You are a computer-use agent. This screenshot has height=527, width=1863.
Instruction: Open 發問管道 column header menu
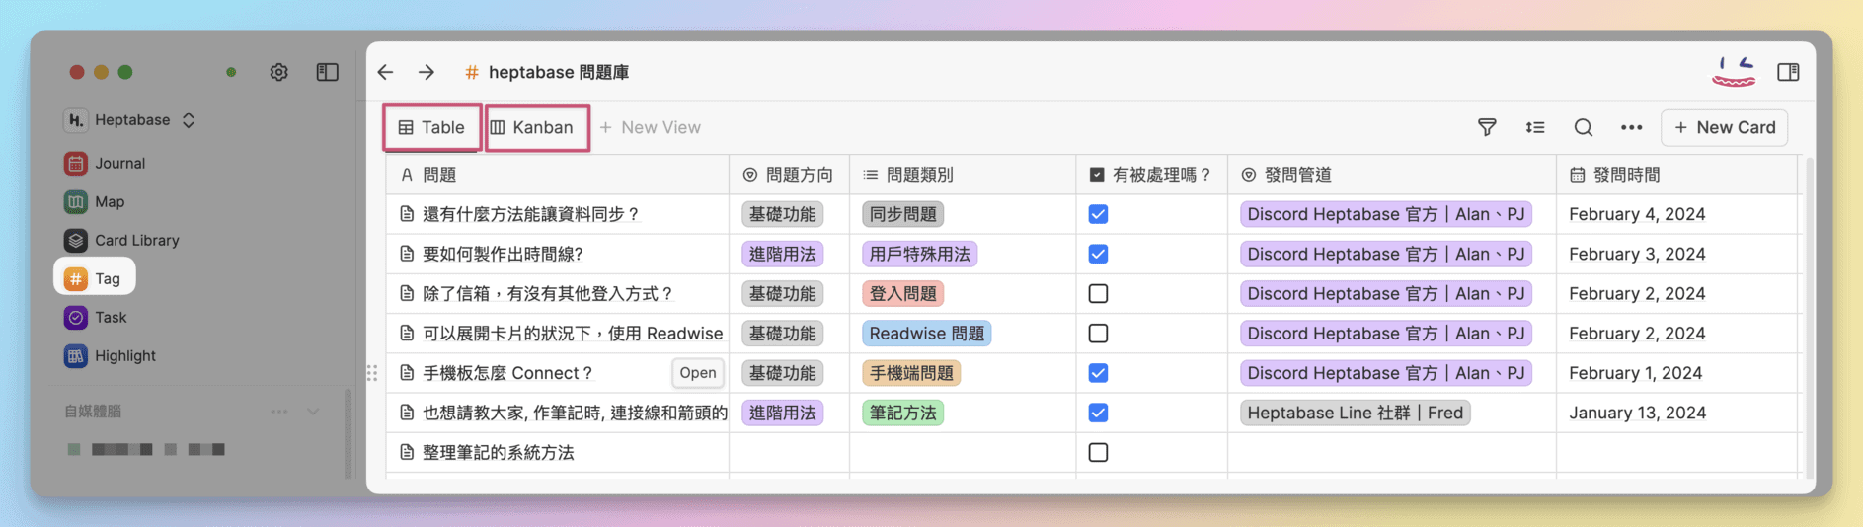tap(1392, 175)
